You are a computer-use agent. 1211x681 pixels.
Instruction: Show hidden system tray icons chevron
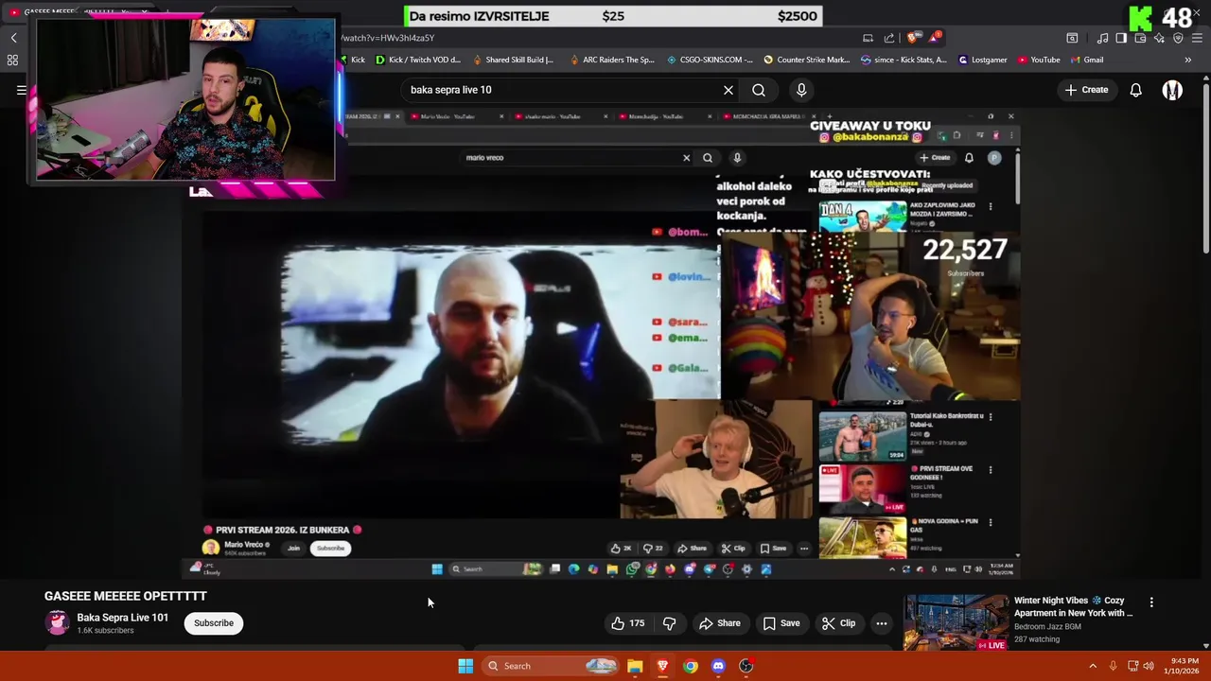pos(1093,666)
